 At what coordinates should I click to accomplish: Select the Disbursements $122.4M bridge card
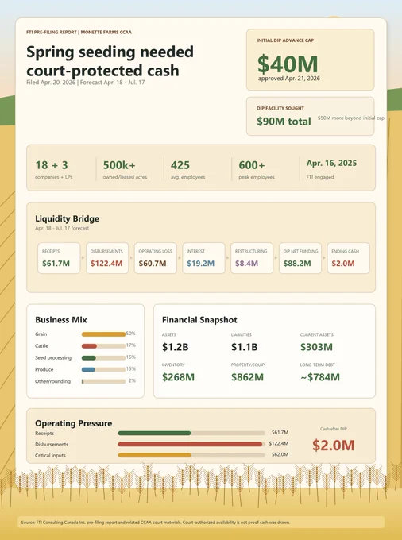point(107,258)
